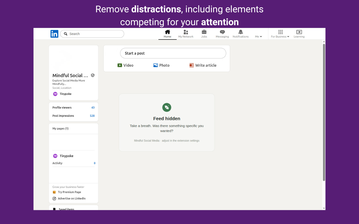Screen dimensions: 359x224
Task: Open Tinypoke page Activity
Action: (73, 163)
